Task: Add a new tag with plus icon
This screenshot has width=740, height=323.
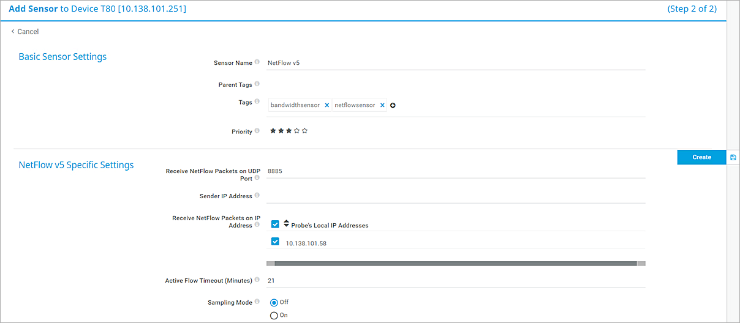Action: pos(393,105)
